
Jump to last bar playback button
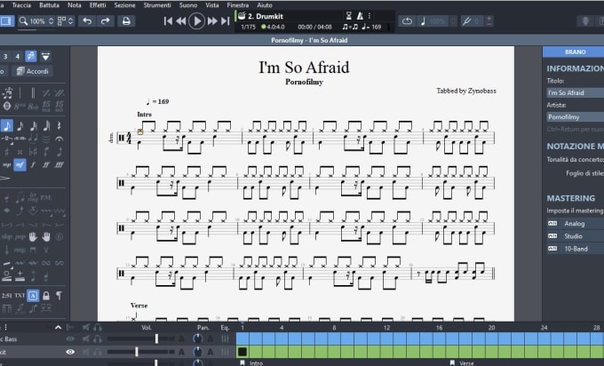(x=226, y=21)
